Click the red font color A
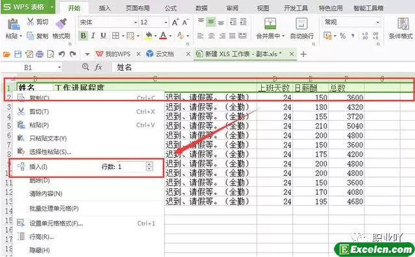 pyautogui.click(x=163, y=36)
